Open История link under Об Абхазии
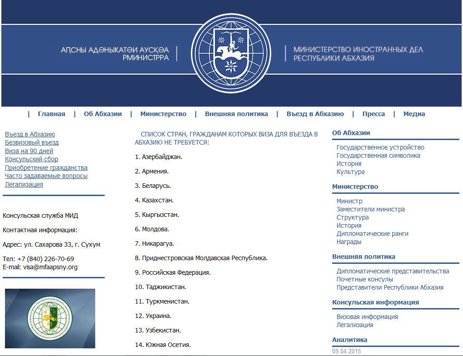This screenshot has height=356, width=463. 349,164
